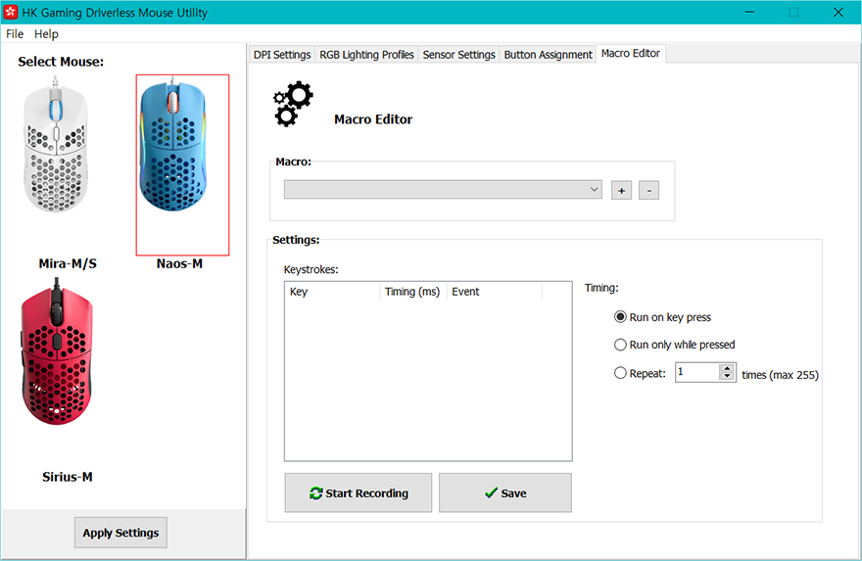Switch to the DPI Settings tab
This screenshot has height=561, width=862.
point(282,55)
